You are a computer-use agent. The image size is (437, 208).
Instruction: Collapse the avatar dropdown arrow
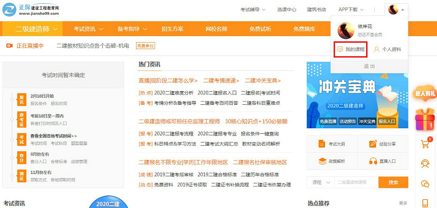tap(403, 10)
